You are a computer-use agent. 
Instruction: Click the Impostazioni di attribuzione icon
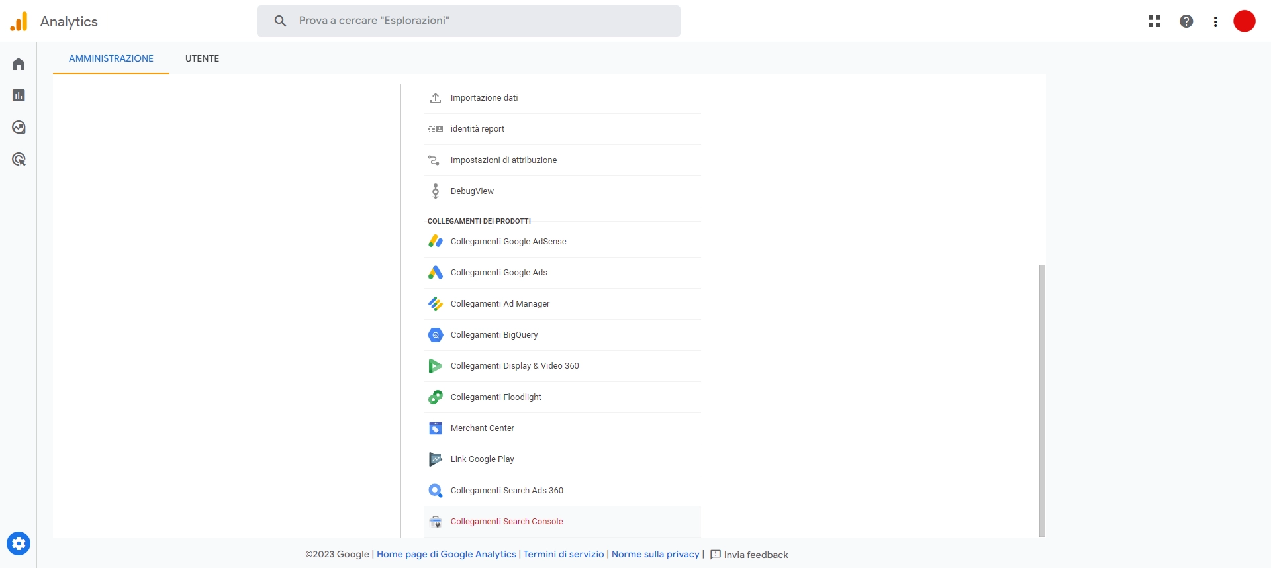[x=434, y=160]
